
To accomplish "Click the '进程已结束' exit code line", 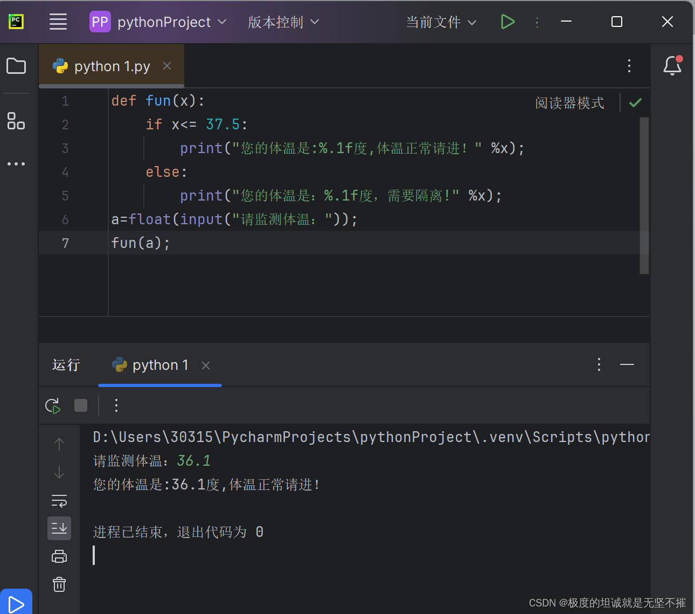I will [x=178, y=532].
